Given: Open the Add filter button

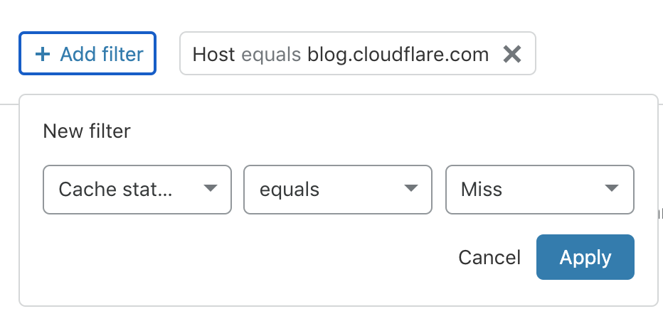Looking at the screenshot, I should pos(87,53).
